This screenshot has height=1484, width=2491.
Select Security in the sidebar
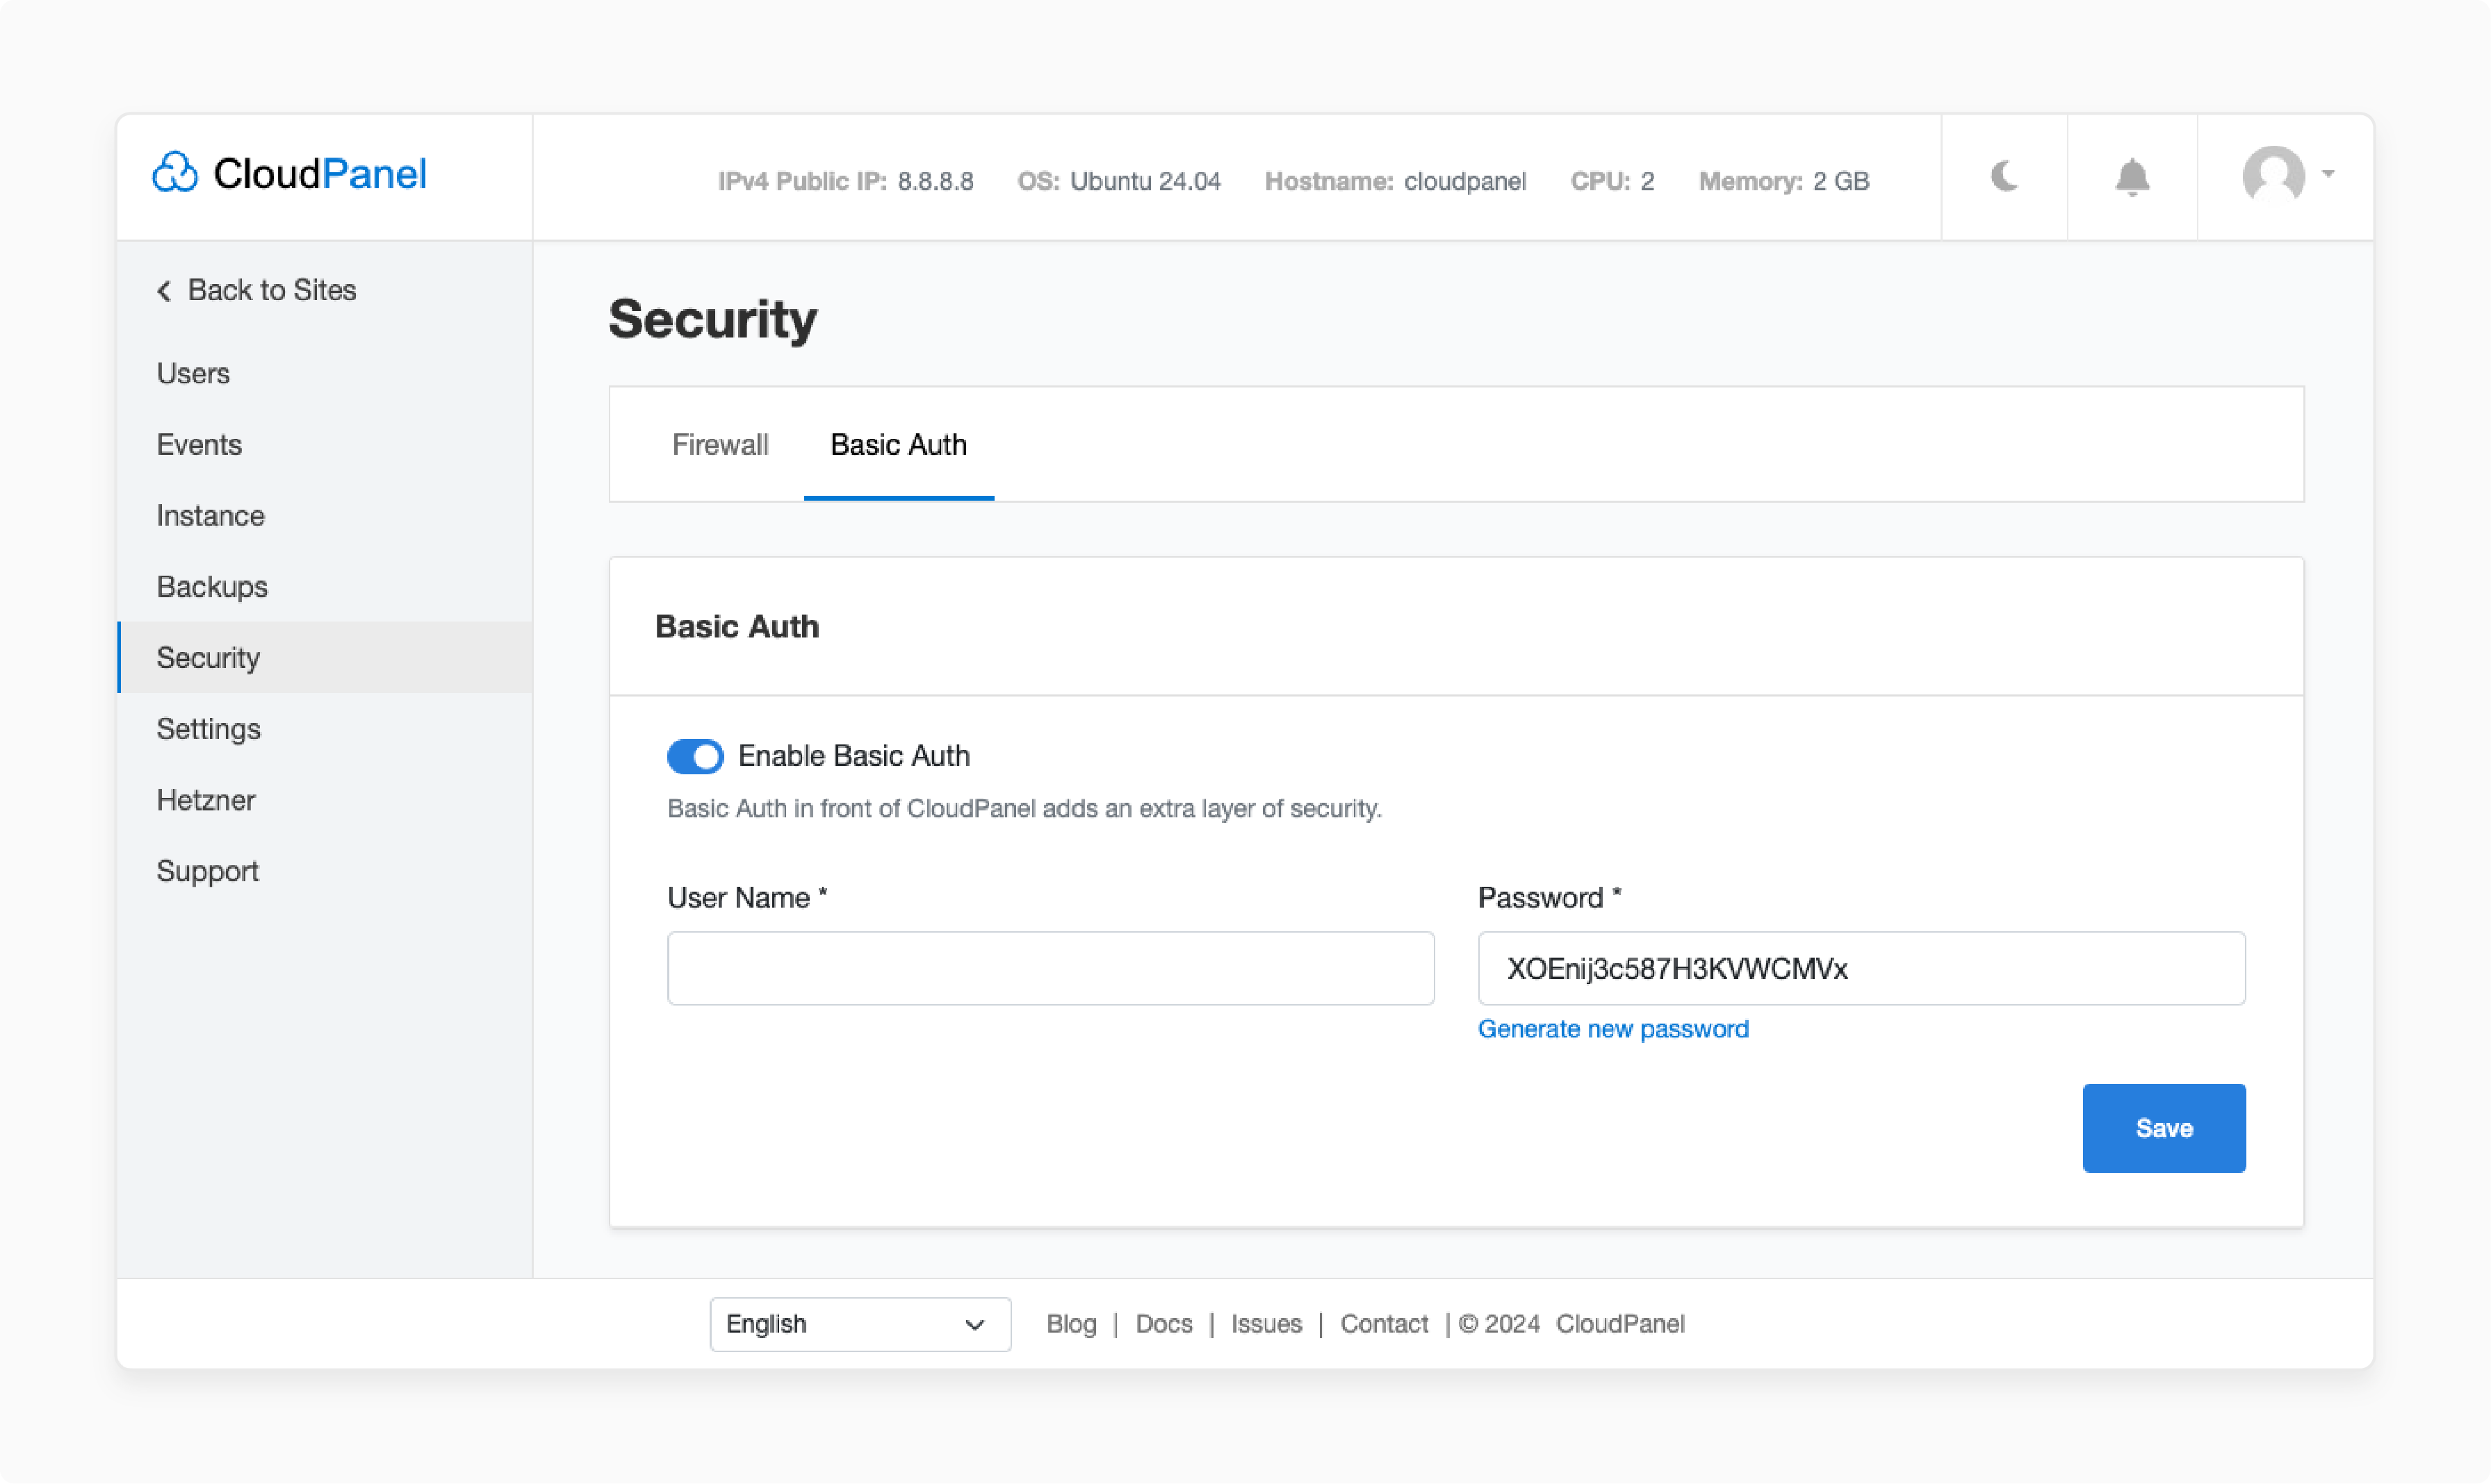[x=325, y=657]
